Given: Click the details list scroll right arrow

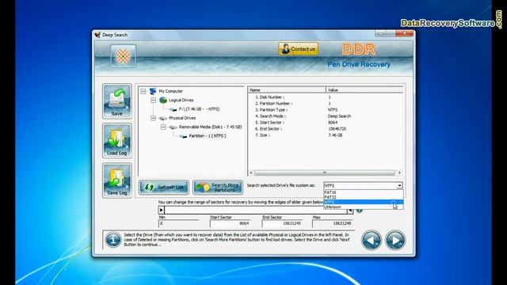Looking at the screenshot, I should [399, 173].
